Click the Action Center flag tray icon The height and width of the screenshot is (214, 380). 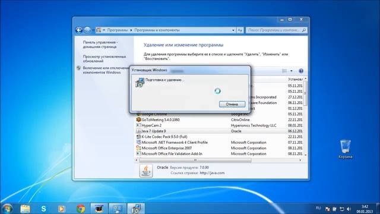(x=327, y=209)
